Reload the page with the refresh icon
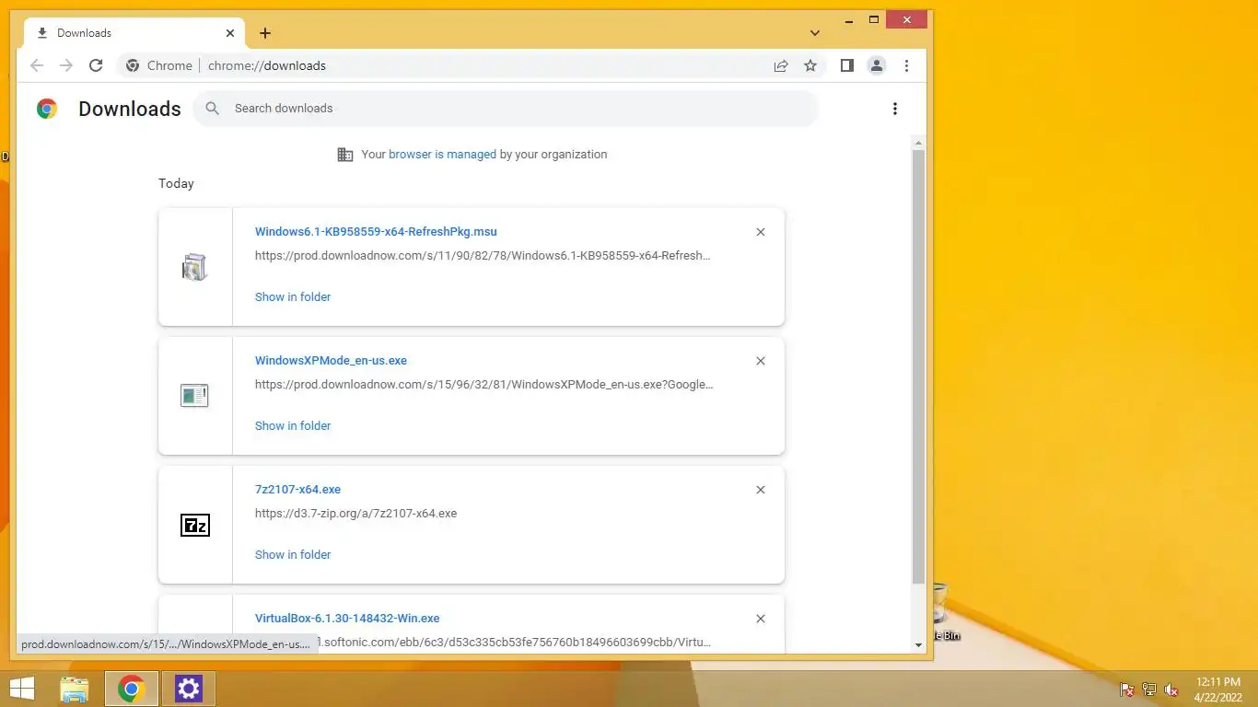Viewport: 1258px width, 707px height. point(96,65)
